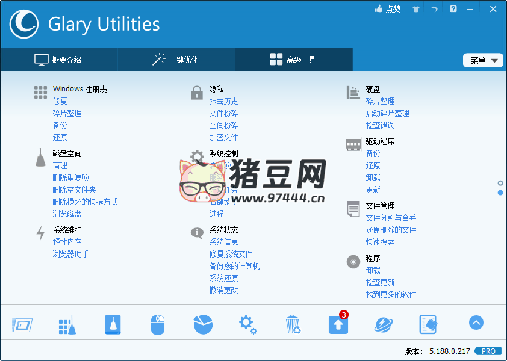
Task: Click the T-shirt skin icon in title bar
Action: [x=415, y=9]
